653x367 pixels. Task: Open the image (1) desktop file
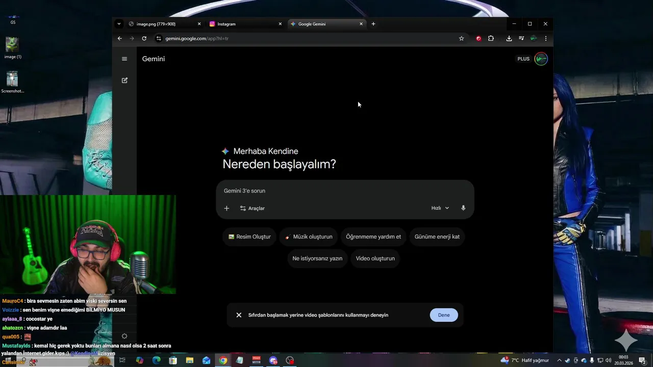click(x=13, y=48)
